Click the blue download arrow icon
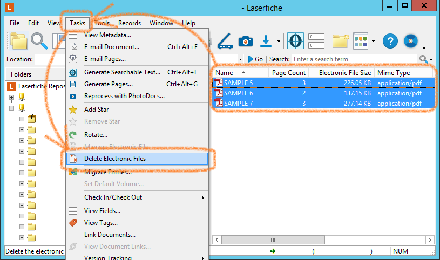 point(266,41)
